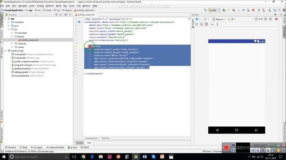Take a snapshot with recorder camera icon
The image size is (286, 160).
233,145
